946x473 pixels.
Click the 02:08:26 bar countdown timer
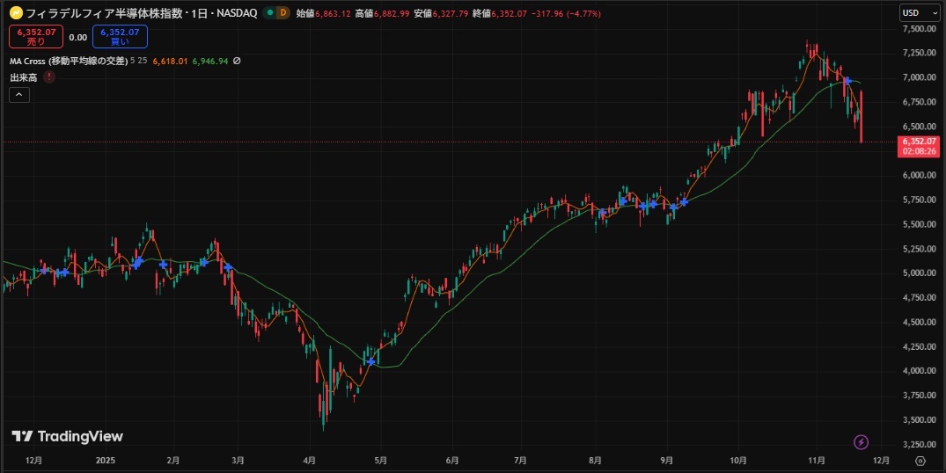pyautogui.click(x=918, y=151)
